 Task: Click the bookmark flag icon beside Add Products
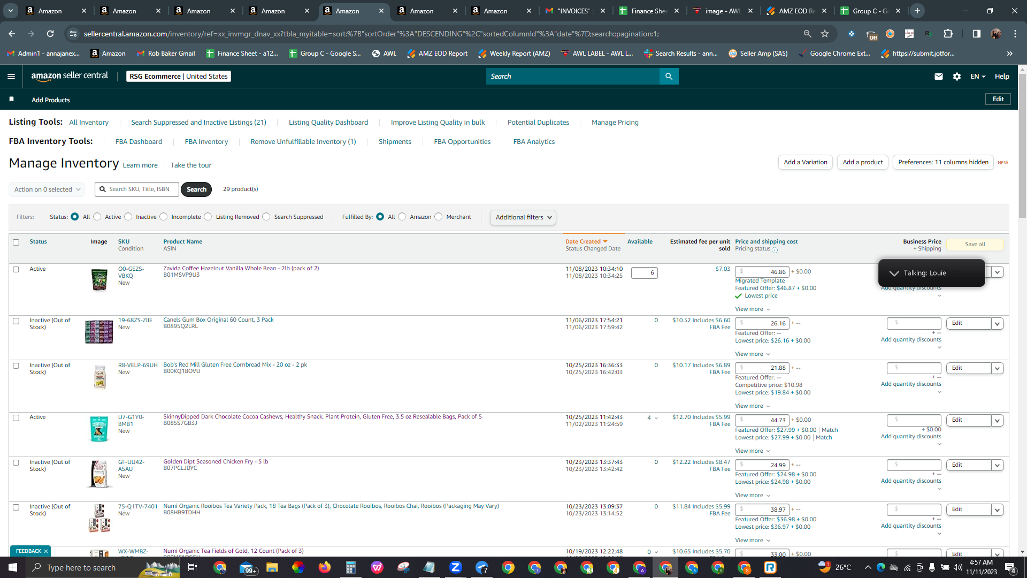coord(12,100)
